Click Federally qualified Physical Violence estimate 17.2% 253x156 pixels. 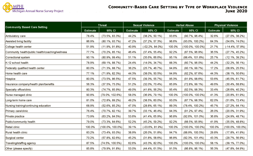(x=214, y=68)
